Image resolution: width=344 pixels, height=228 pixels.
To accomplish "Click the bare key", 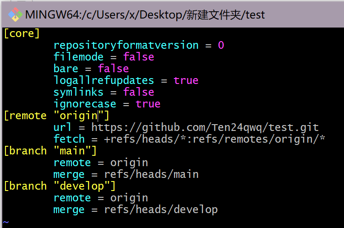I will coord(66,69).
